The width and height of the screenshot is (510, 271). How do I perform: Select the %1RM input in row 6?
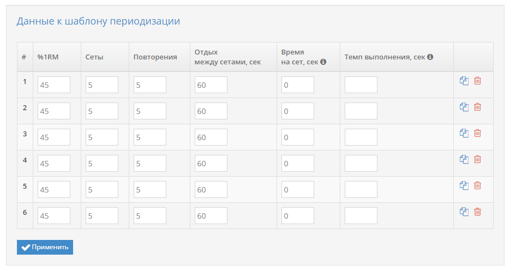coord(54,216)
